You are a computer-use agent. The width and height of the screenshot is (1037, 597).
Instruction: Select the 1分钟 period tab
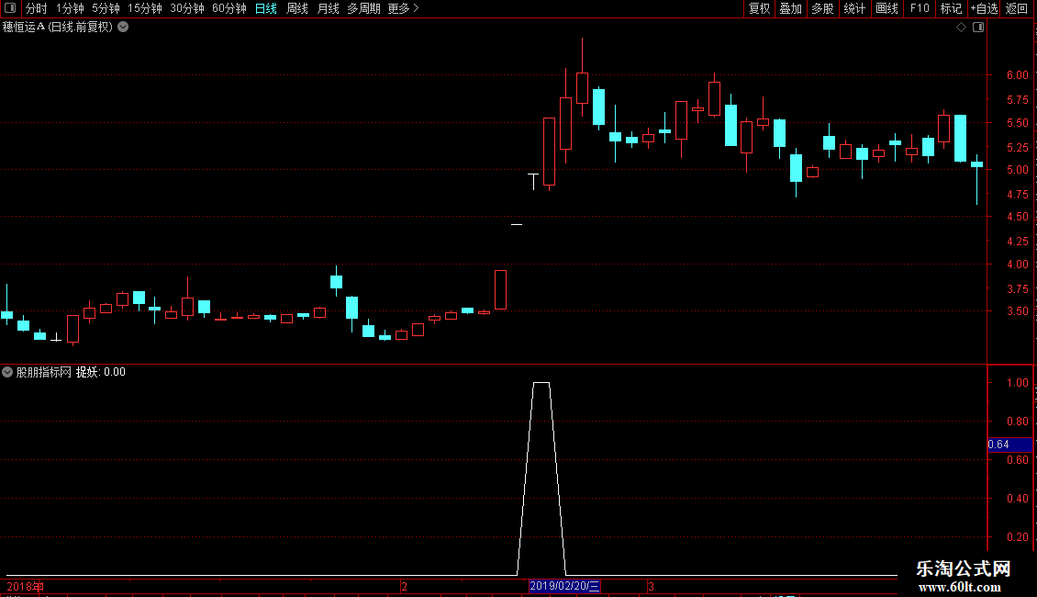tap(70, 8)
